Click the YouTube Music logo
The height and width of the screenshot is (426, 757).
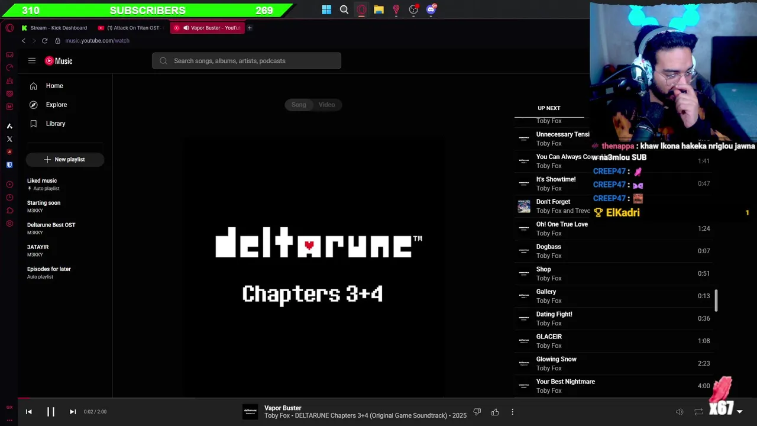59,61
